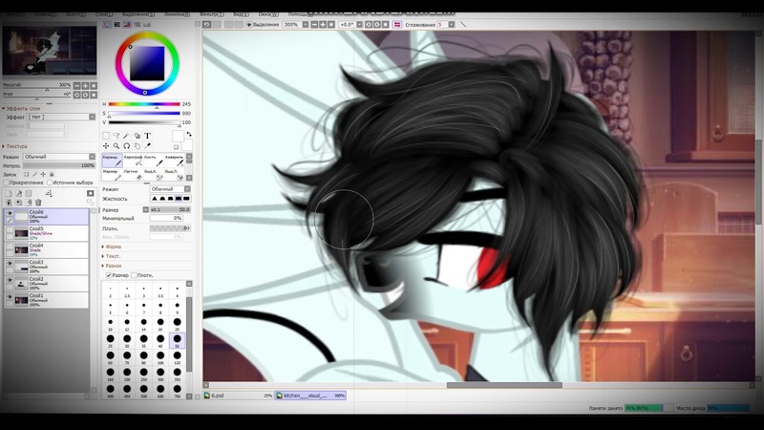Click the Непроз. opacity slider at 100%
Screen dimensions: 764x430
pyautogui.click(x=59, y=165)
